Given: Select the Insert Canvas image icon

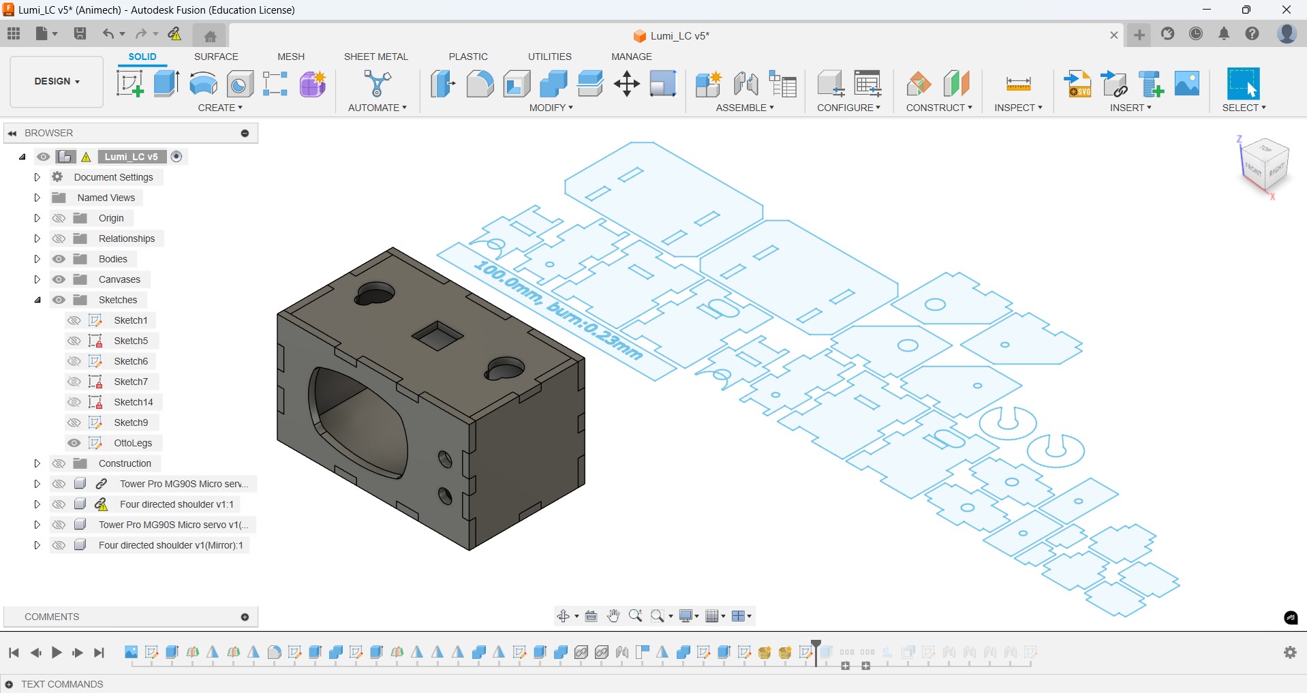Looking at the screenshot, I should pyautogui.click(x=1187, y=83).
